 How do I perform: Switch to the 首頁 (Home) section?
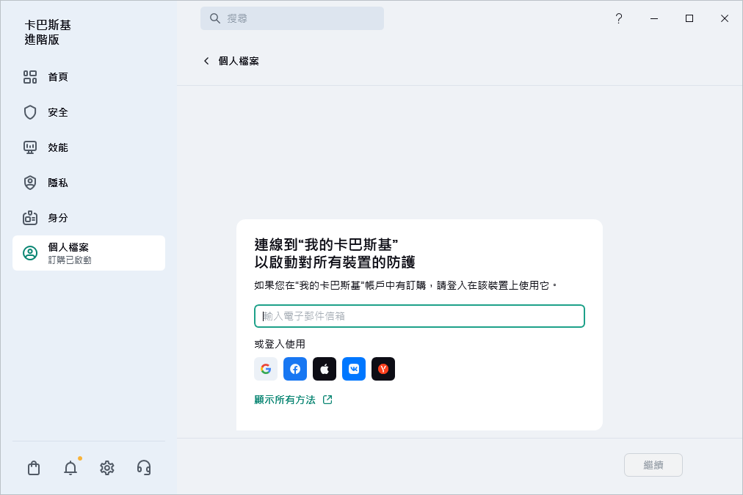57,77
